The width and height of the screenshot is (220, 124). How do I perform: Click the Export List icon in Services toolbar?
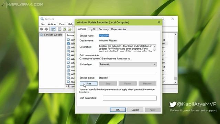click(69, 29)
